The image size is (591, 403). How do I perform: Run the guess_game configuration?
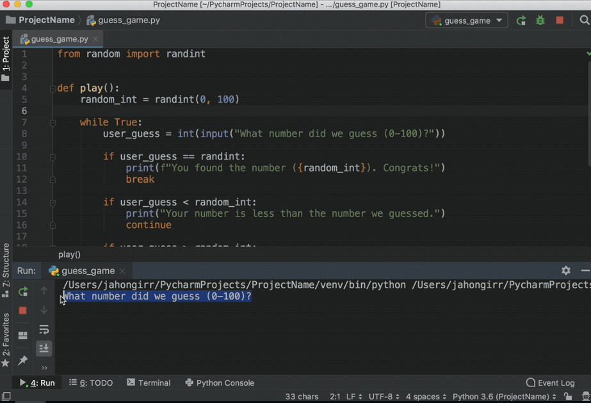pyautogui.click(x=521, y=20)
